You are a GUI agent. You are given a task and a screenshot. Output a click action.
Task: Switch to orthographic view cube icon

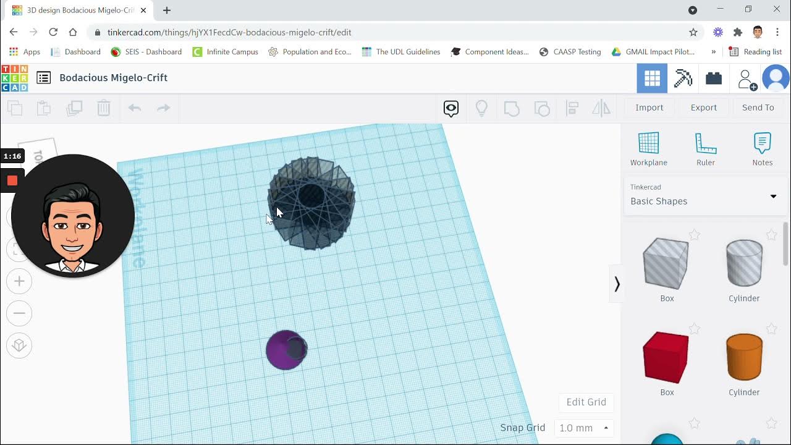click(x=19, y=345)
